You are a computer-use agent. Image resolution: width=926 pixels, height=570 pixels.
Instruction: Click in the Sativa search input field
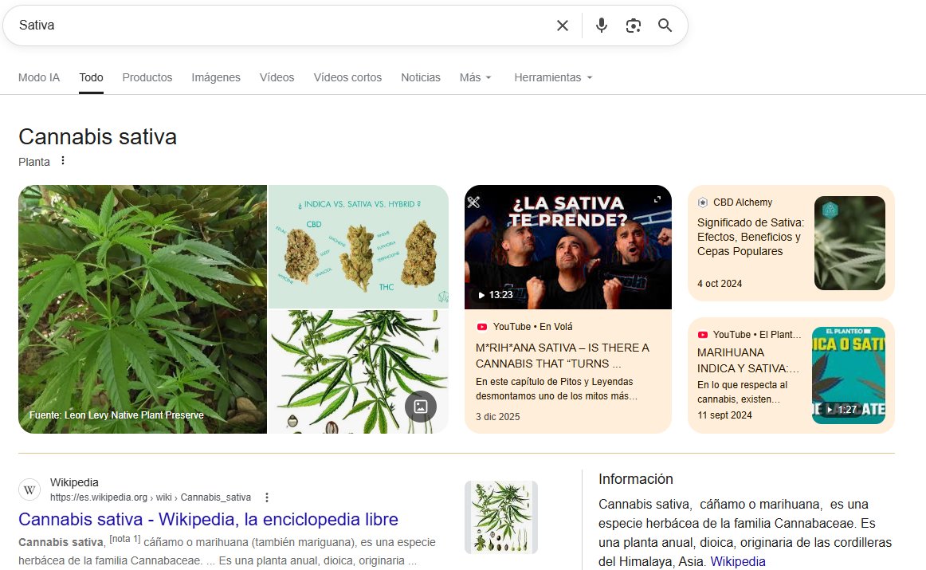tap(284, 26)
